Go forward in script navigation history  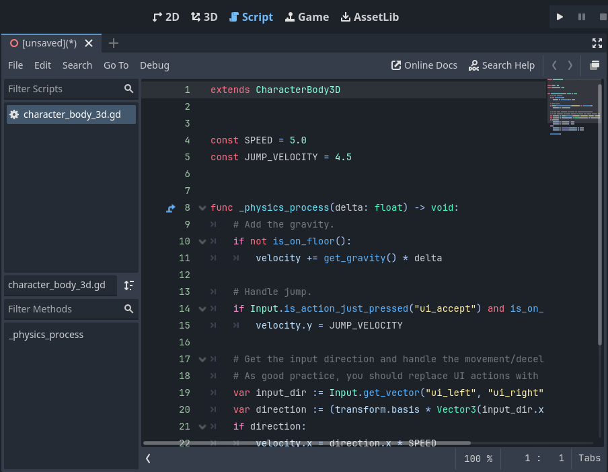tap(570, 65)
